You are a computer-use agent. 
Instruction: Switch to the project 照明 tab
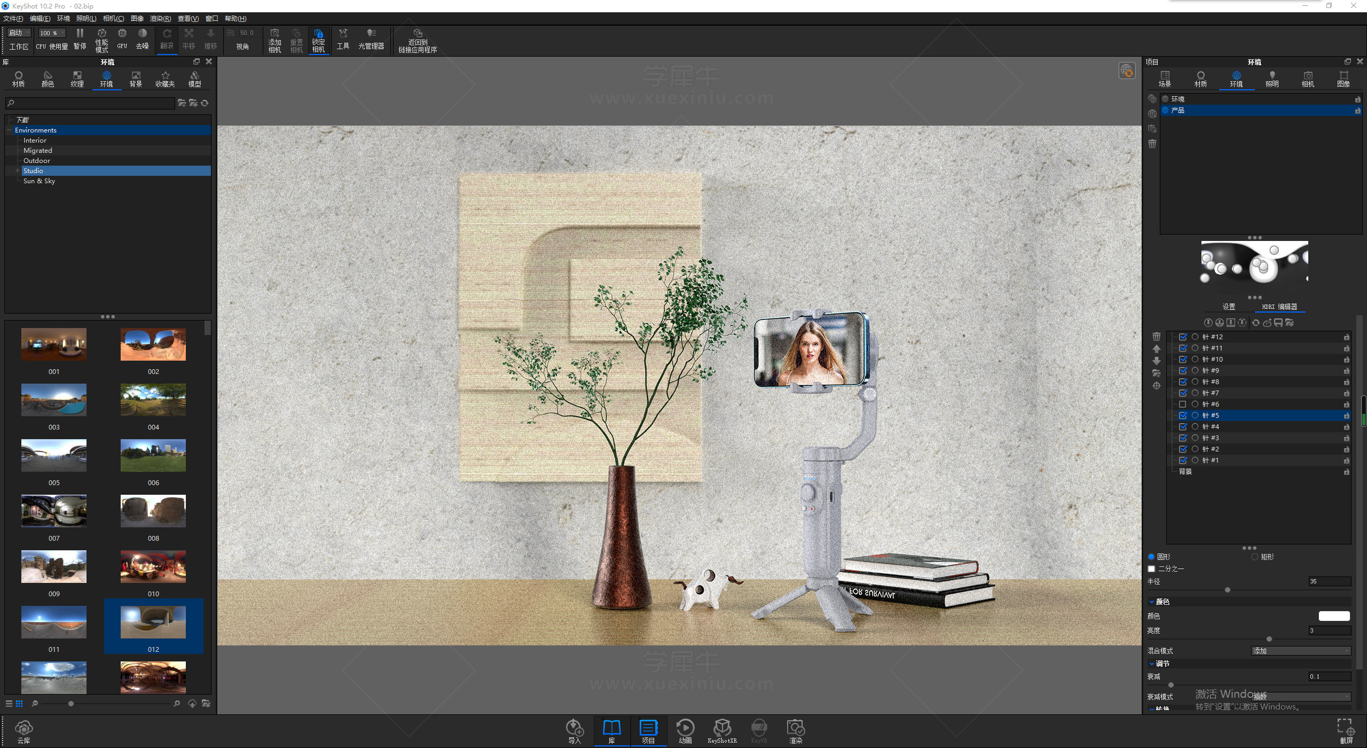(x=1272, y=79)
